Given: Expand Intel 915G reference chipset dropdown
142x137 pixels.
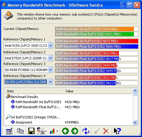Looking at the screenshot, I should tap(50, 46).
